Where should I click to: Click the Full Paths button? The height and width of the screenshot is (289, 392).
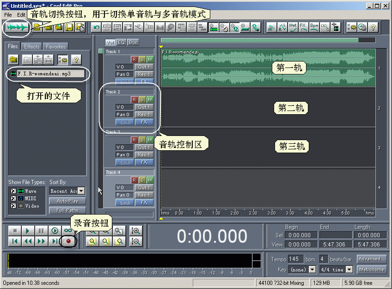point(67,210)
